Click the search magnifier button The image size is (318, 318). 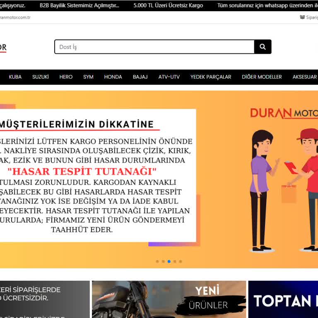pos(263,47)
